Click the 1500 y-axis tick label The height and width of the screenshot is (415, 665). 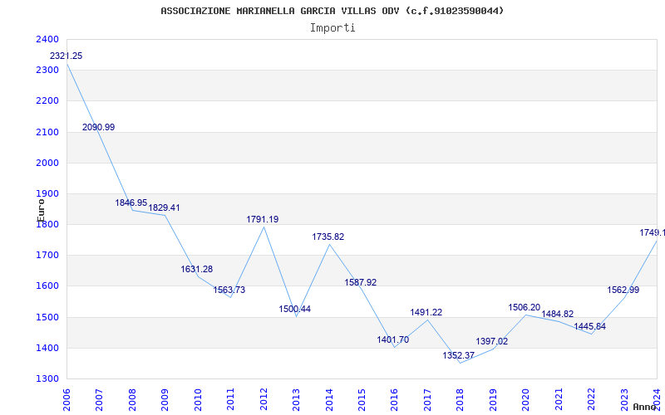click(47, 317)
